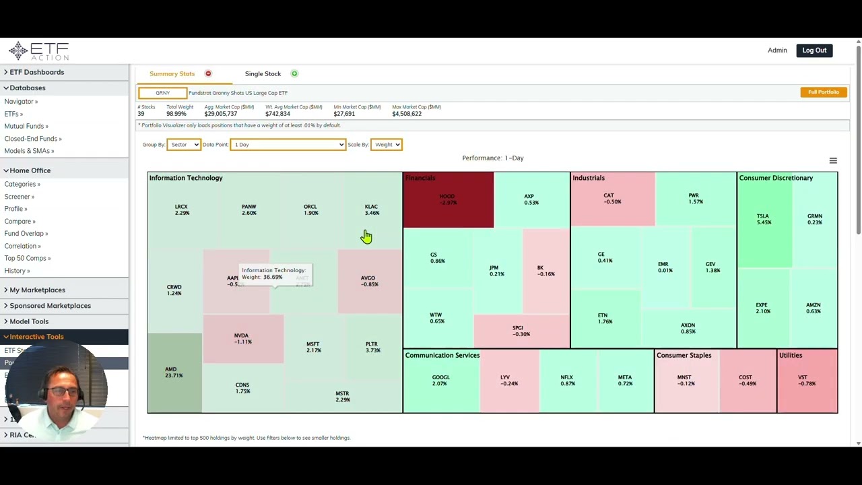The height and width of the screenshot is (485, 862).
Task: Open the Screener link
Action: pyautogui.click(x=19, y=197)
